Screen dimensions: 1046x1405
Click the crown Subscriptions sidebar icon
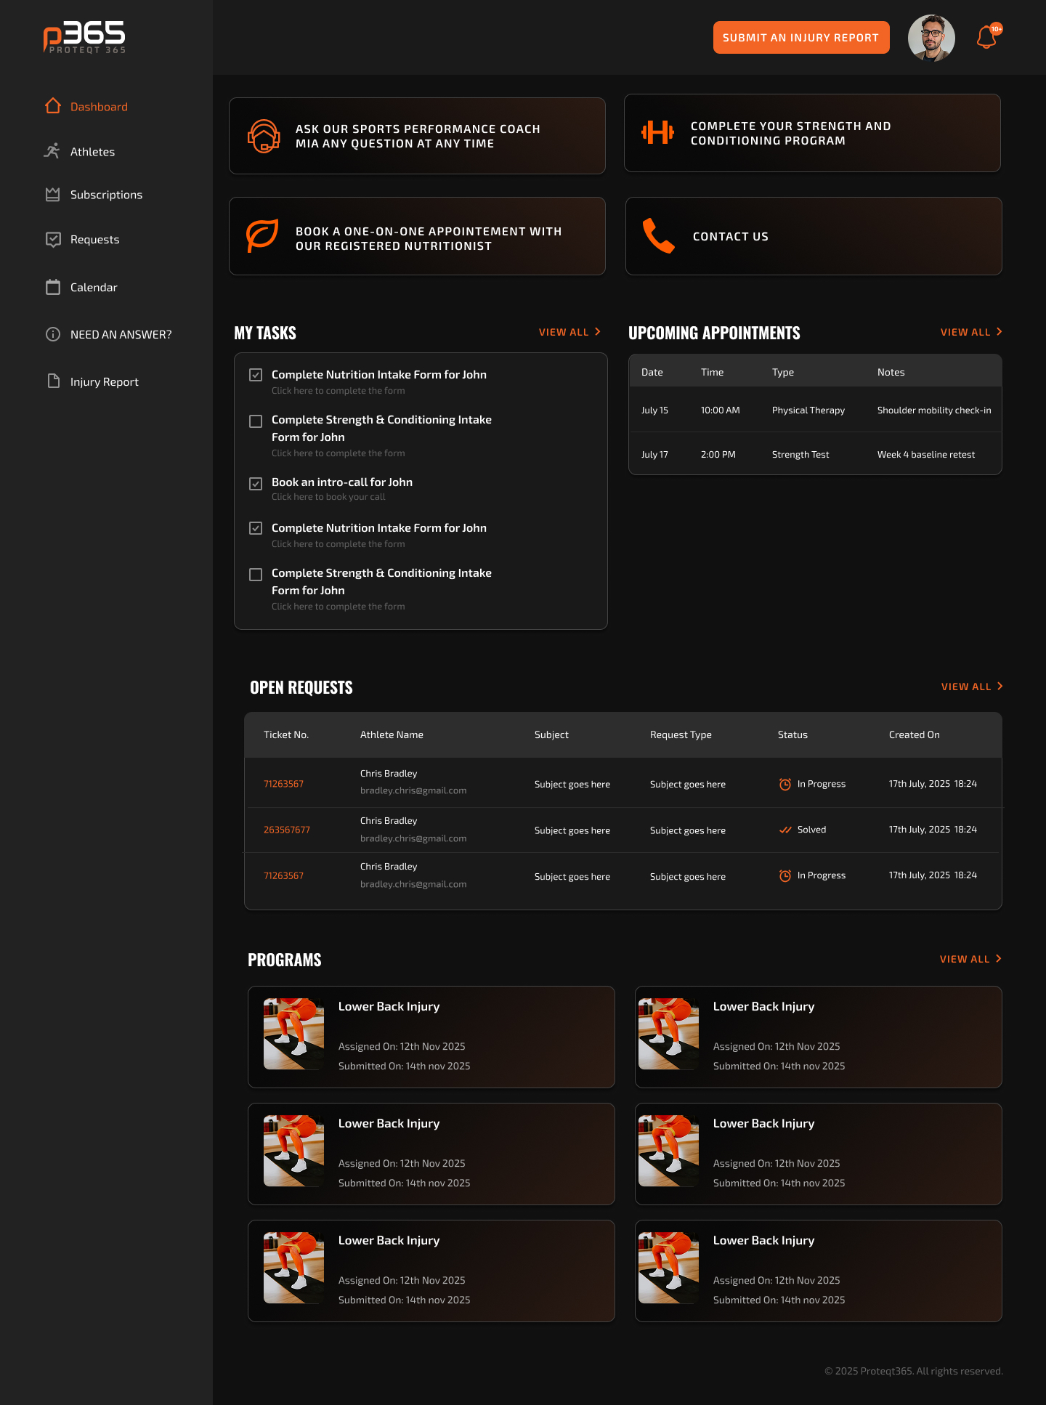tap(52, 195)
